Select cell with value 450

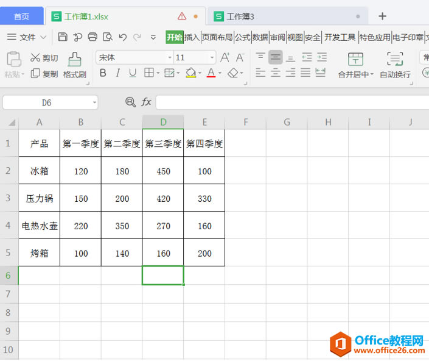pos(163,171)
